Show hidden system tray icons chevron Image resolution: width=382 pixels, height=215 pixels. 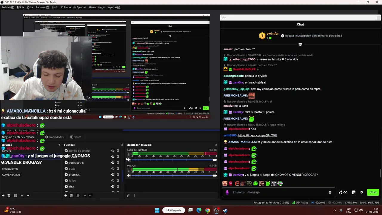tap(334, 210)
